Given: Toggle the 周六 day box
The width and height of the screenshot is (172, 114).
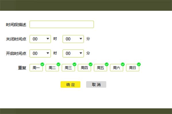Looking at the screenshot, I should (x=116, y=68).
